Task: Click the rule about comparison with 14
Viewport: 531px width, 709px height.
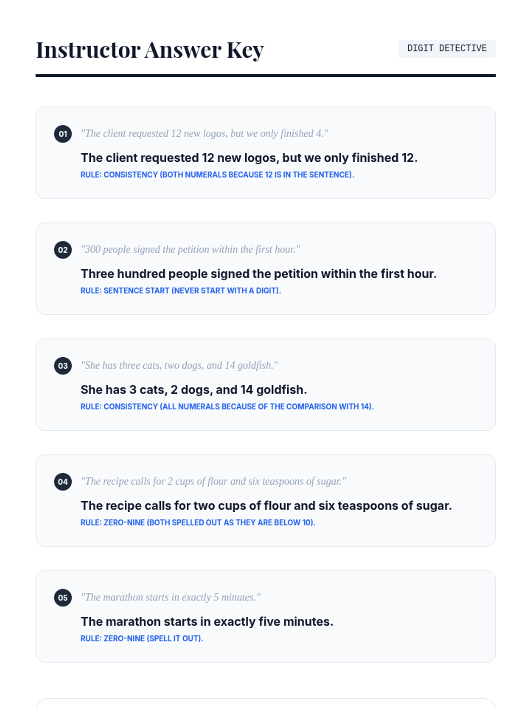Action: 227,407
